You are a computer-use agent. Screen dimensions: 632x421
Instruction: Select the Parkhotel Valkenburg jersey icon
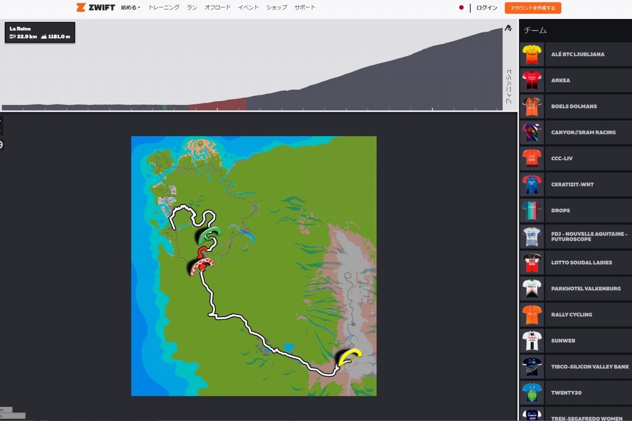(532, 288)
